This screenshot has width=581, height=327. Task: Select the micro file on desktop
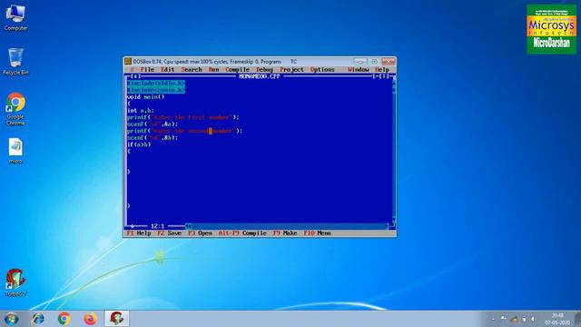(15, 151)
